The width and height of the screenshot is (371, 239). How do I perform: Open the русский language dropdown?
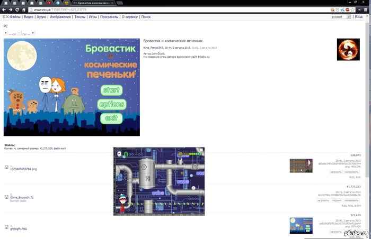click(341, 17)
